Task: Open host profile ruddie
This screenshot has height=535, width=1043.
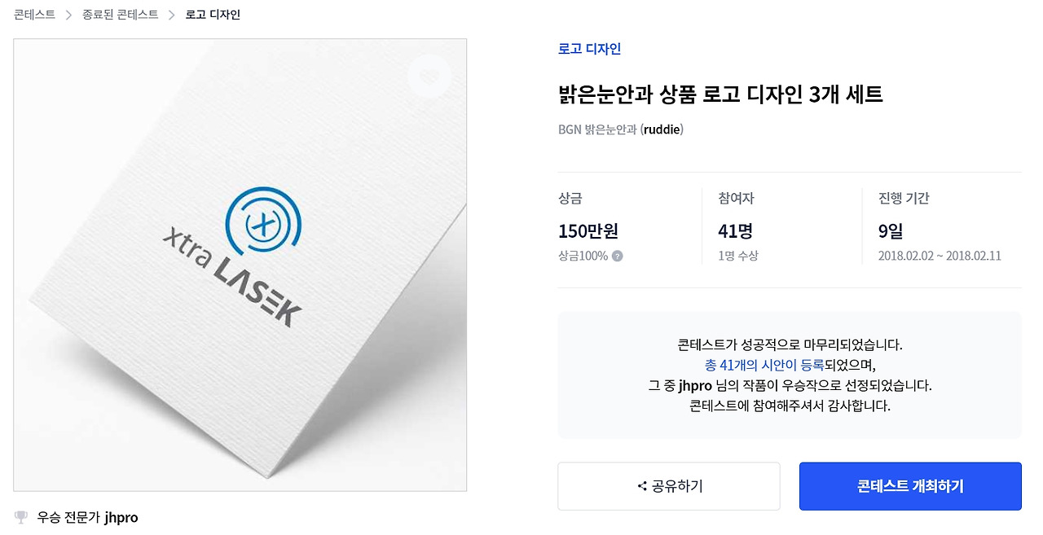Action: coord(662,129)
